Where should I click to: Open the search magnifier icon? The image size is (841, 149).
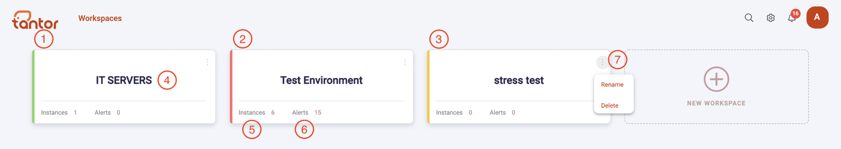coord(749,18)
